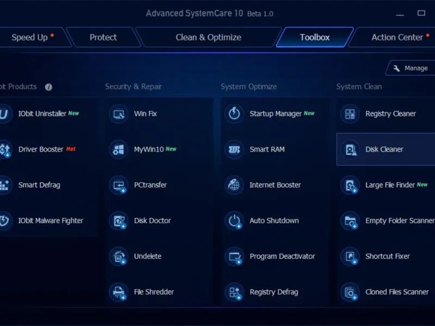The image size is (435, 326).
Task: Open MyWin10 Windows logo icon
Action: click(119, 149)
